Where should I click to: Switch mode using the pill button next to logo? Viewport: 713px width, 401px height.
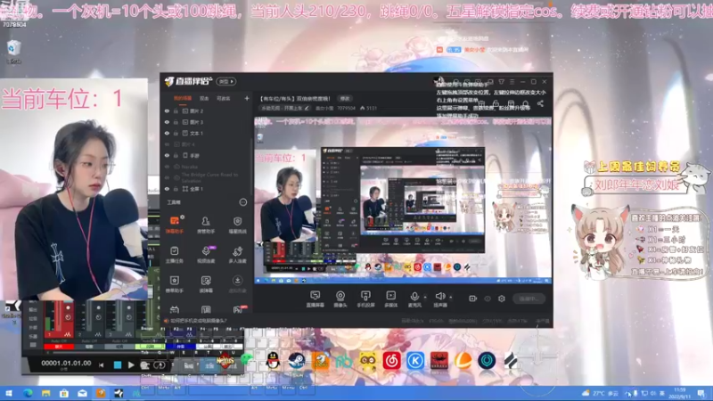(226, 81)
